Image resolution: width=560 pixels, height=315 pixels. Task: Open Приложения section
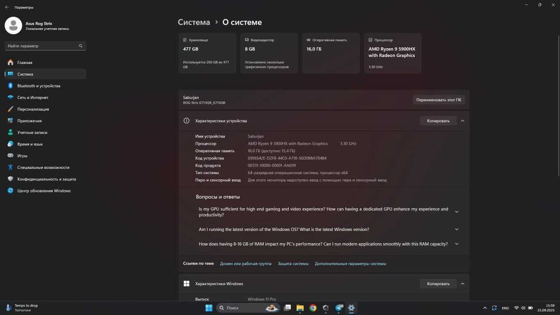[45, 121]
